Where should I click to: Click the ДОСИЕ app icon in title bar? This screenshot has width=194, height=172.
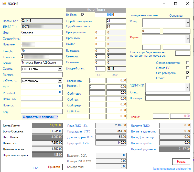click(4, 4)
